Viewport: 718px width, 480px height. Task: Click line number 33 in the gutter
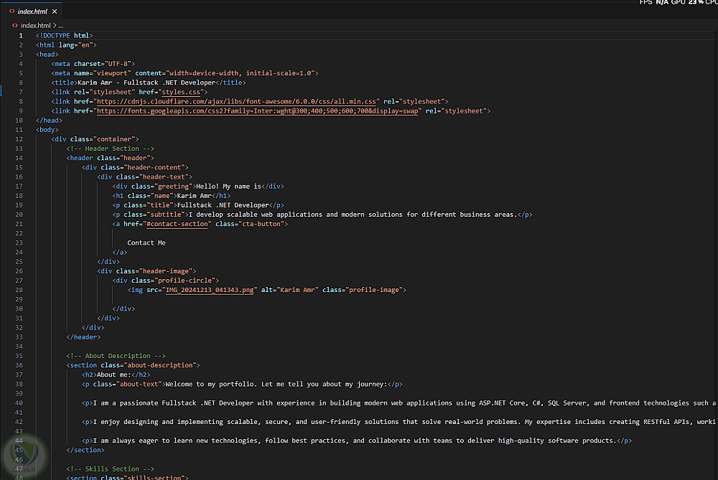pos(20,337)
